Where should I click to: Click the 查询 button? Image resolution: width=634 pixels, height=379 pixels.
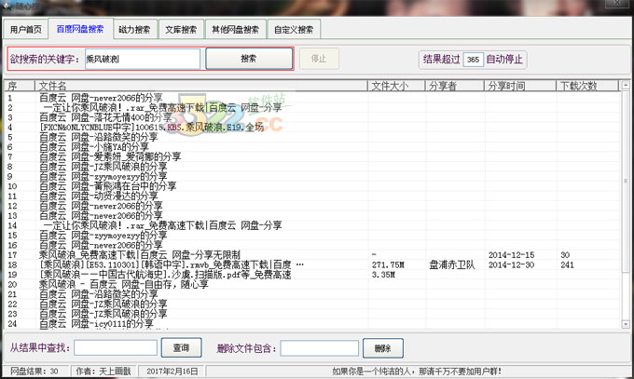[181, 347]
